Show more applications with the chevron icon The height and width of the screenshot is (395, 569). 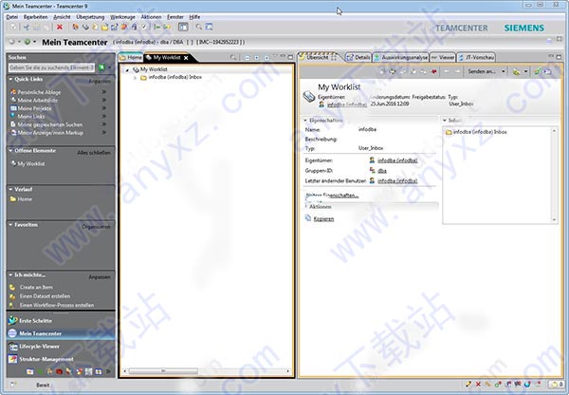[108, 372]
